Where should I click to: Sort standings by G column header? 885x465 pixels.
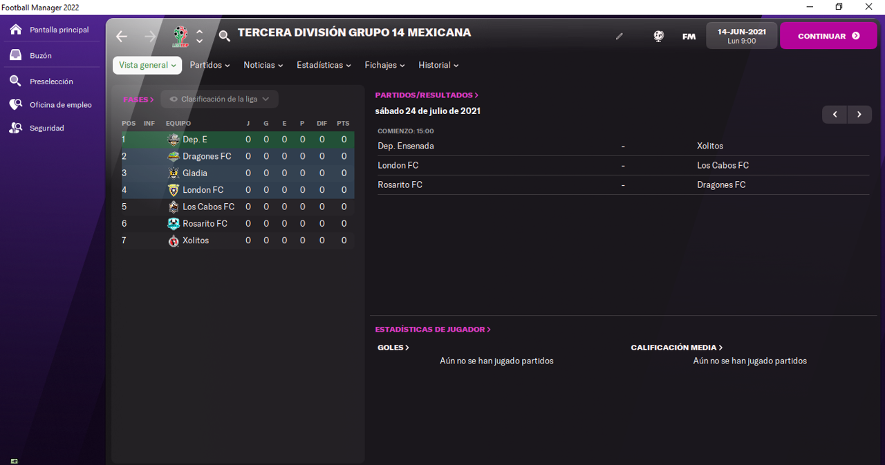tap(266, 123)
